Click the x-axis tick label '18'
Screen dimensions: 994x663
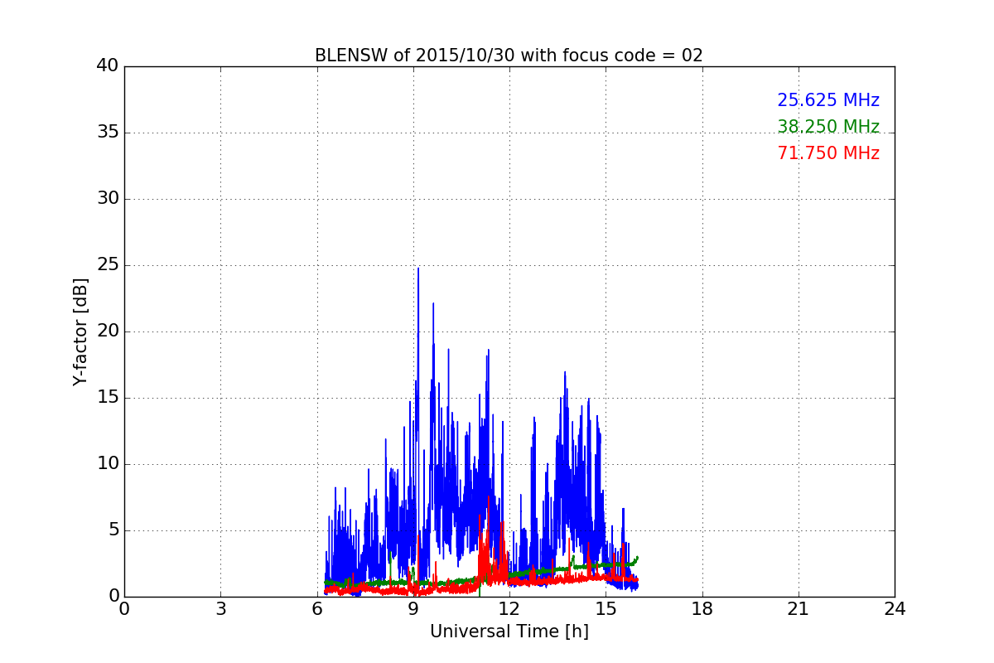coord(702,609)
